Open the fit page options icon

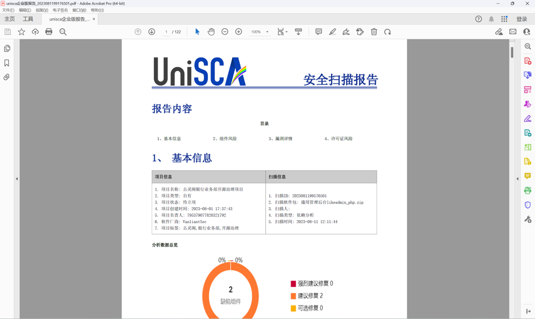(x=282, y=32)
